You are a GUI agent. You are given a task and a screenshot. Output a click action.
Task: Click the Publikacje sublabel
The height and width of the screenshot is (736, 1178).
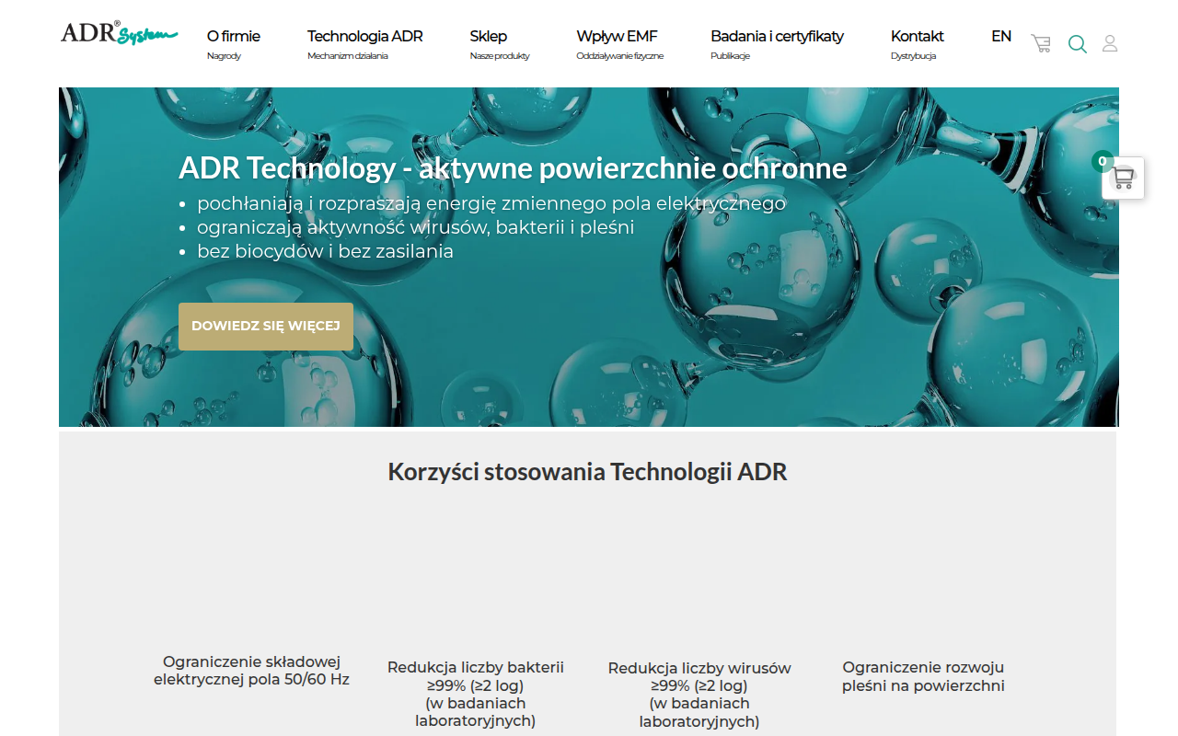click(x=730, y=56)
